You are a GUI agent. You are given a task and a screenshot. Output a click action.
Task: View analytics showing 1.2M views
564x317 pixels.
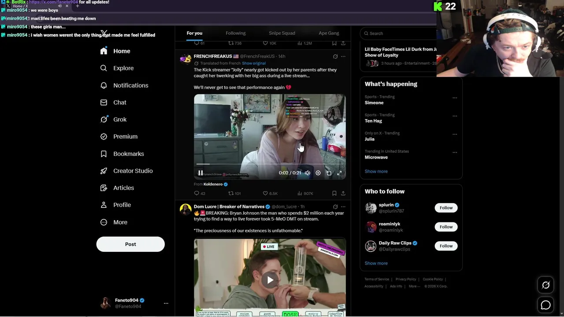(305, 43)
